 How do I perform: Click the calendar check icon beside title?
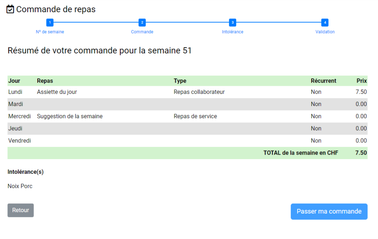point(10,9)
